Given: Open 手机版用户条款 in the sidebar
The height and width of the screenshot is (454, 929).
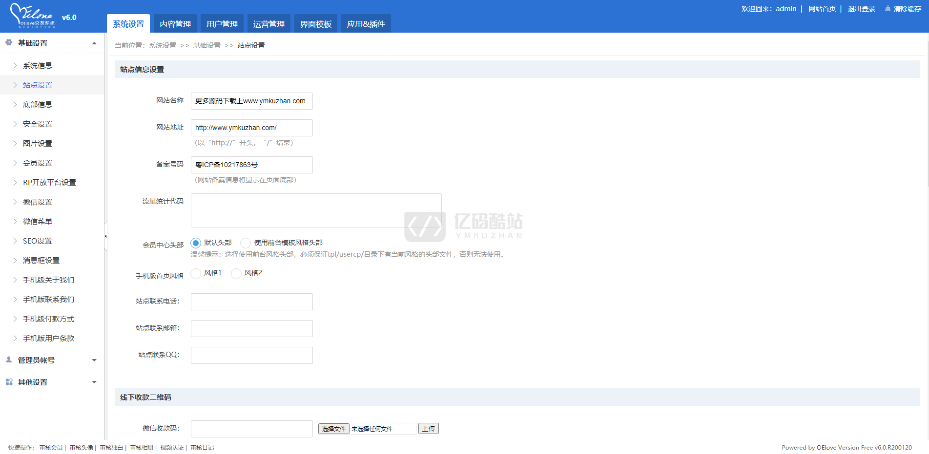Looking at the screenshot, I should (49, 338).
